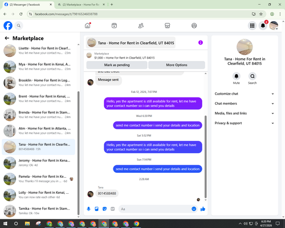This screenshot has height=228, width=285.
Task: Open Pamela Home For Rent conversation
Action: point(38,179)
